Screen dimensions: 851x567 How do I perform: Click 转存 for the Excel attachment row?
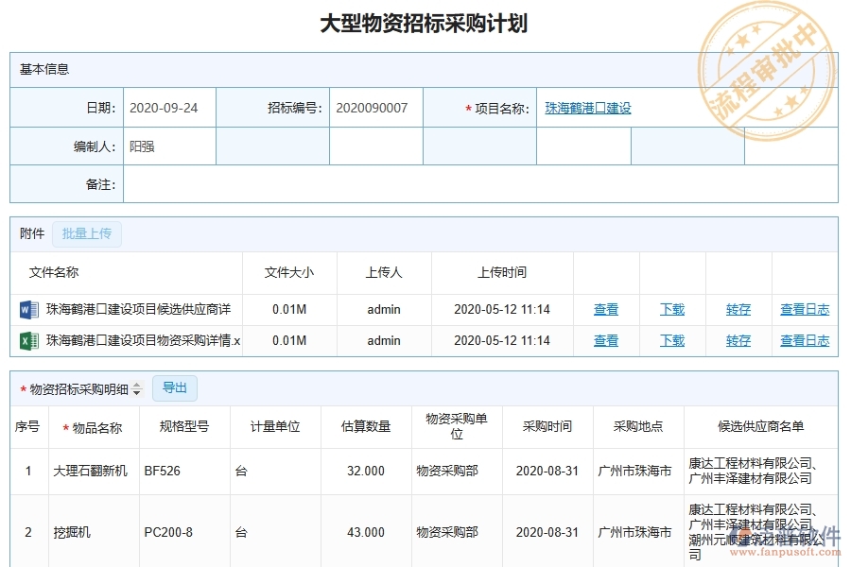(738, 340)
